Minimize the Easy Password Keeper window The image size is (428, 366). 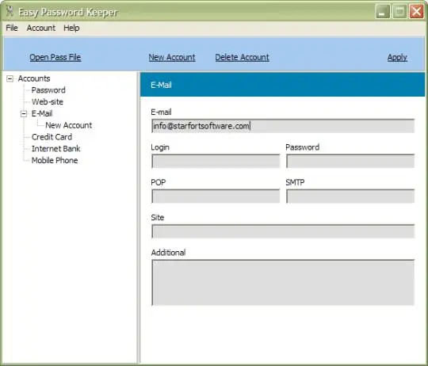pos(382,12)
